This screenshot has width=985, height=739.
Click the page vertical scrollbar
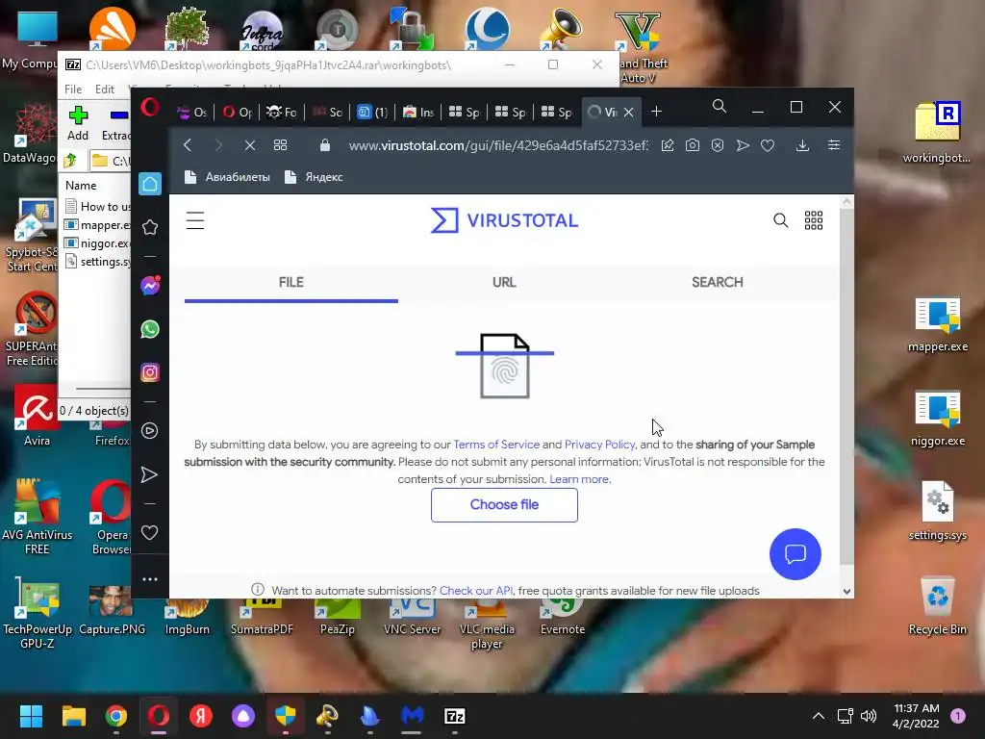coord(846,385)
